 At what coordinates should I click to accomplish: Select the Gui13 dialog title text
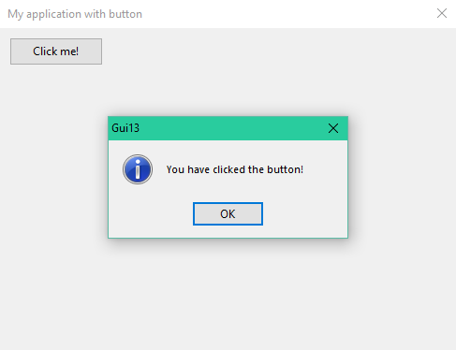tap(125, 128)
